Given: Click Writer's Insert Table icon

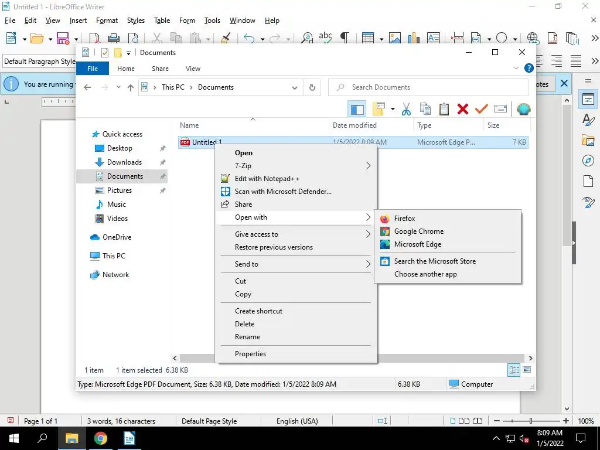Looking at the screenshot, I should 368,38.
